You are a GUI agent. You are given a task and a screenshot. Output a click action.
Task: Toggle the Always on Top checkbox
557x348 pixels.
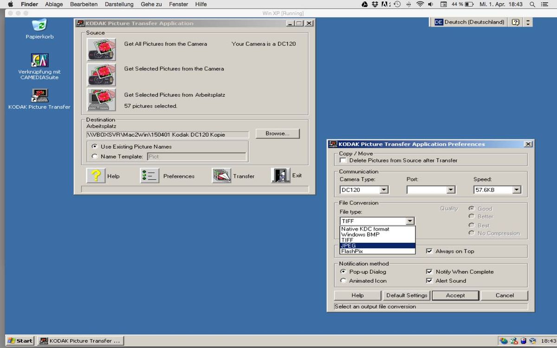(429, 251)
